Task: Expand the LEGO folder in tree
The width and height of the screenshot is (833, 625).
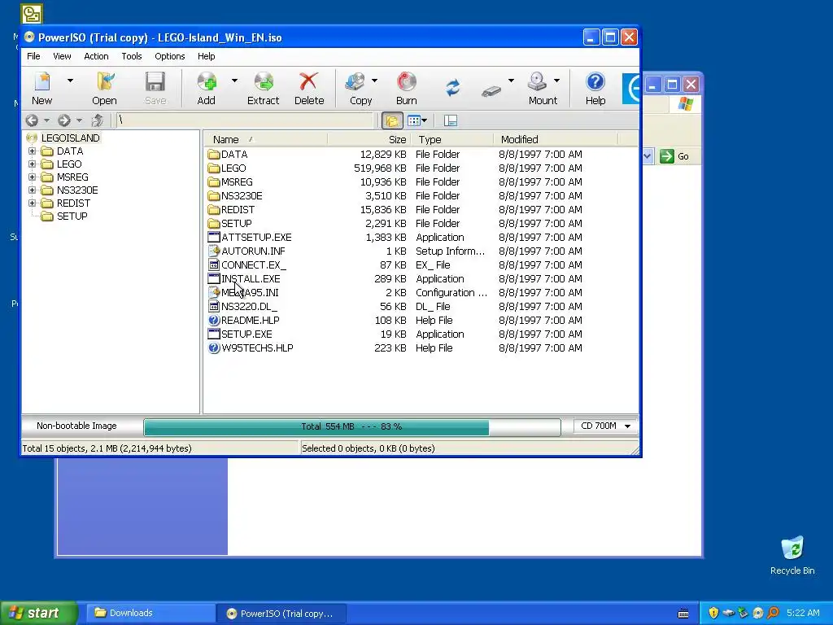Action: (x=32, y=164)
